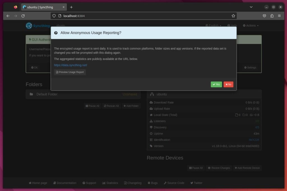Open the Bugs footer link
The width and height of the screenshot is (287, 191).
pyautogui.click(x=153, y=183)
